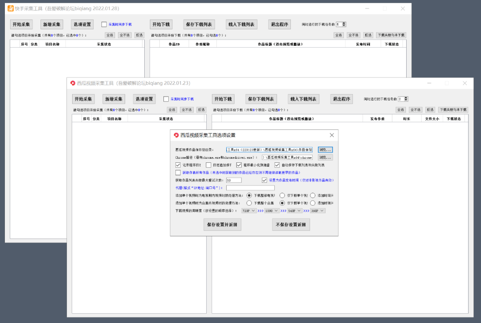
Task: Open the 360P quality dropdown
Action: pyautogui.click(x=318, y=211)
